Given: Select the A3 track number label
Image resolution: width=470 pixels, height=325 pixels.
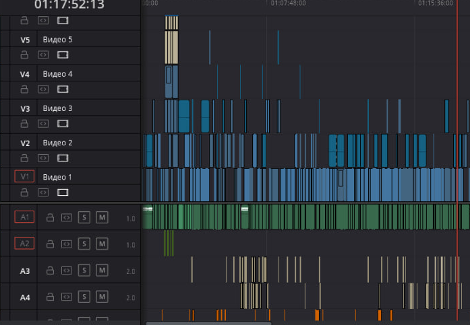Looking at the screenshot, I should coord(25,271).
